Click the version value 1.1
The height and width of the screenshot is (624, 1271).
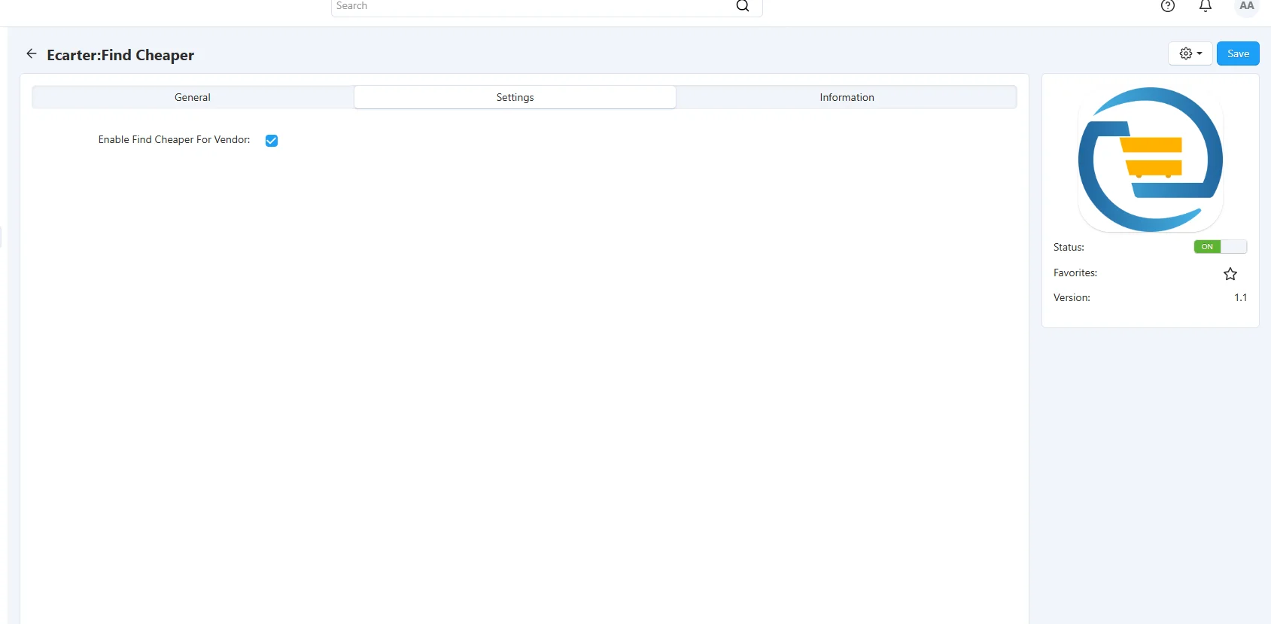click(x=1240, y=298)
